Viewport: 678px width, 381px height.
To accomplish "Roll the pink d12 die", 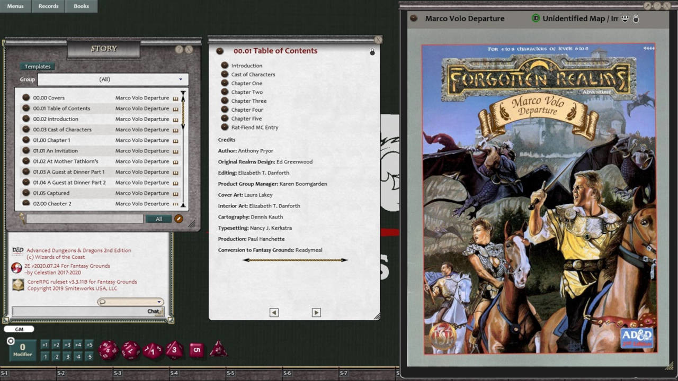I will coord(130,350).
